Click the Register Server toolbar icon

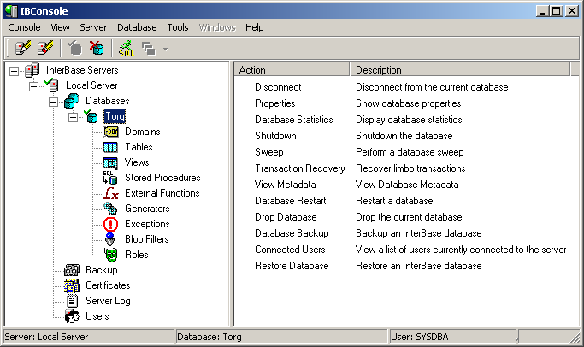23,48
